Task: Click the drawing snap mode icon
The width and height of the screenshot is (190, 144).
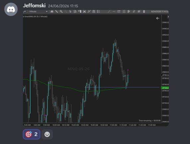Action: (x=134, y=11)
